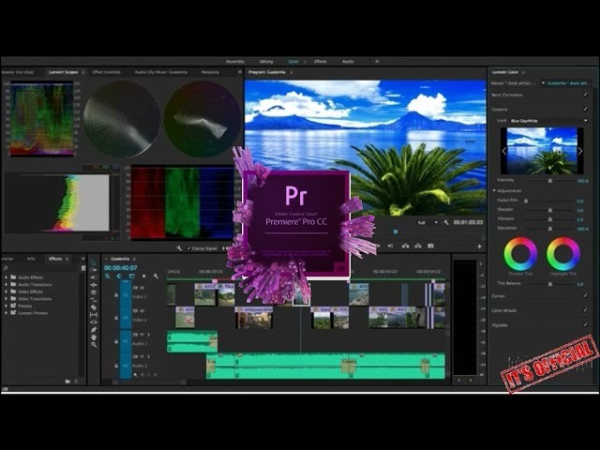Lock the Video 2 track
Viewport: 600px width, 450px height.
point(116,295)
